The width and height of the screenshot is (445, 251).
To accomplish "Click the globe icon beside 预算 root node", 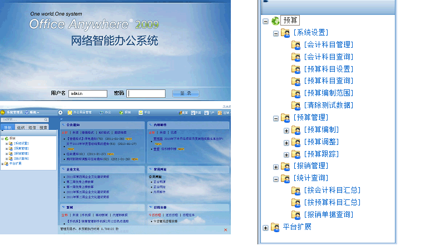I will (x=275, y=21).
